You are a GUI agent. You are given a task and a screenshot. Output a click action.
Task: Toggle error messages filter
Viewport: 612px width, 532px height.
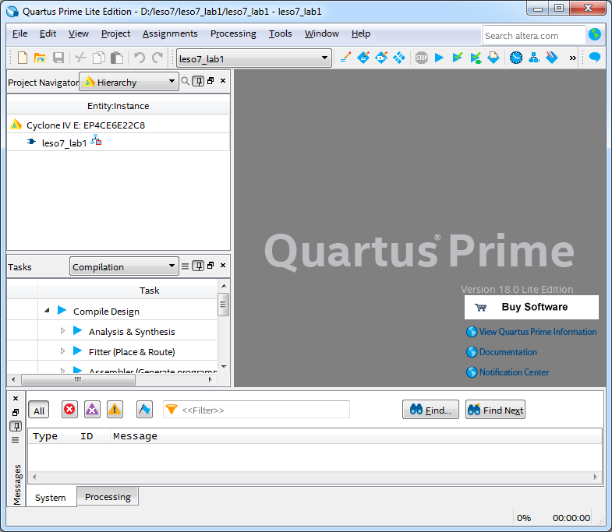[69, 410]
